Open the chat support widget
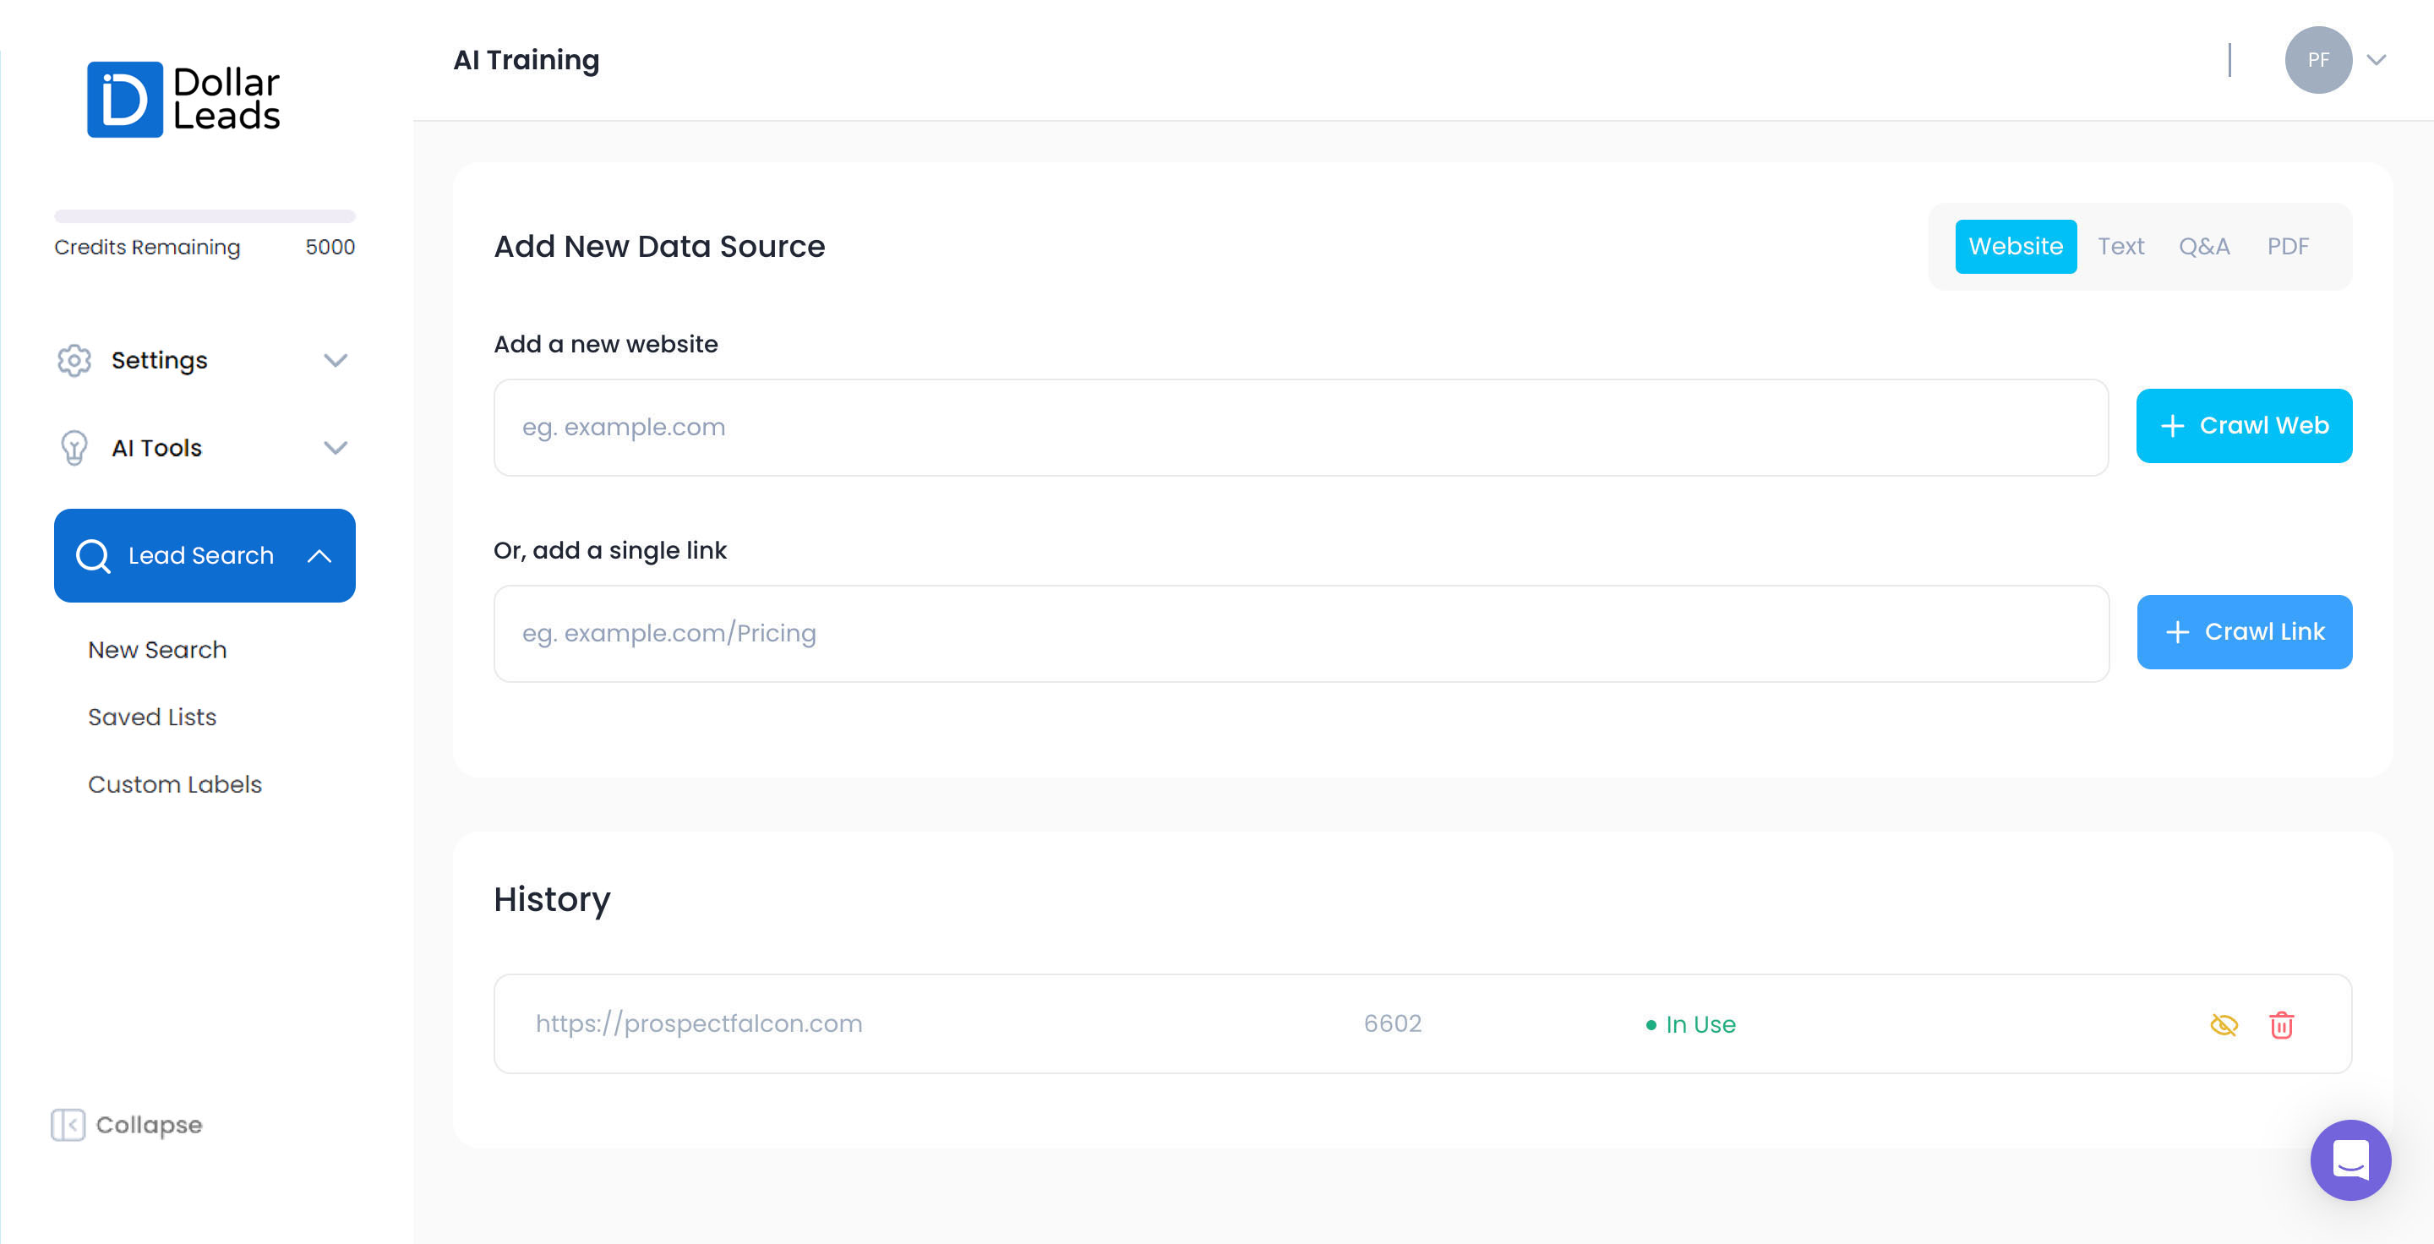 pos(2349,1160)
